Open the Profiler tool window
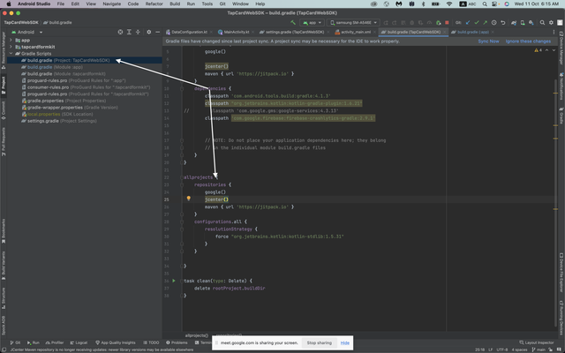This screenshot has height=353, width=565. click(x=55, y=342)
